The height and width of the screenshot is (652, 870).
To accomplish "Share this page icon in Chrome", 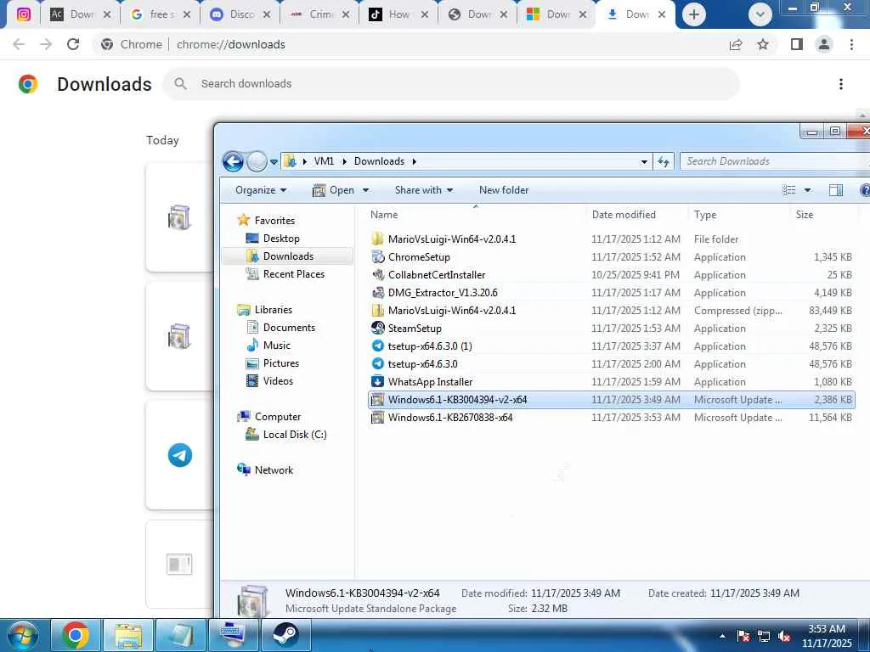I will click(736, 44).
